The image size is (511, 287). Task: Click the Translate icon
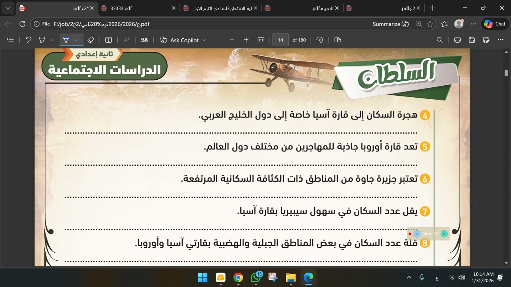click(144, 40)
